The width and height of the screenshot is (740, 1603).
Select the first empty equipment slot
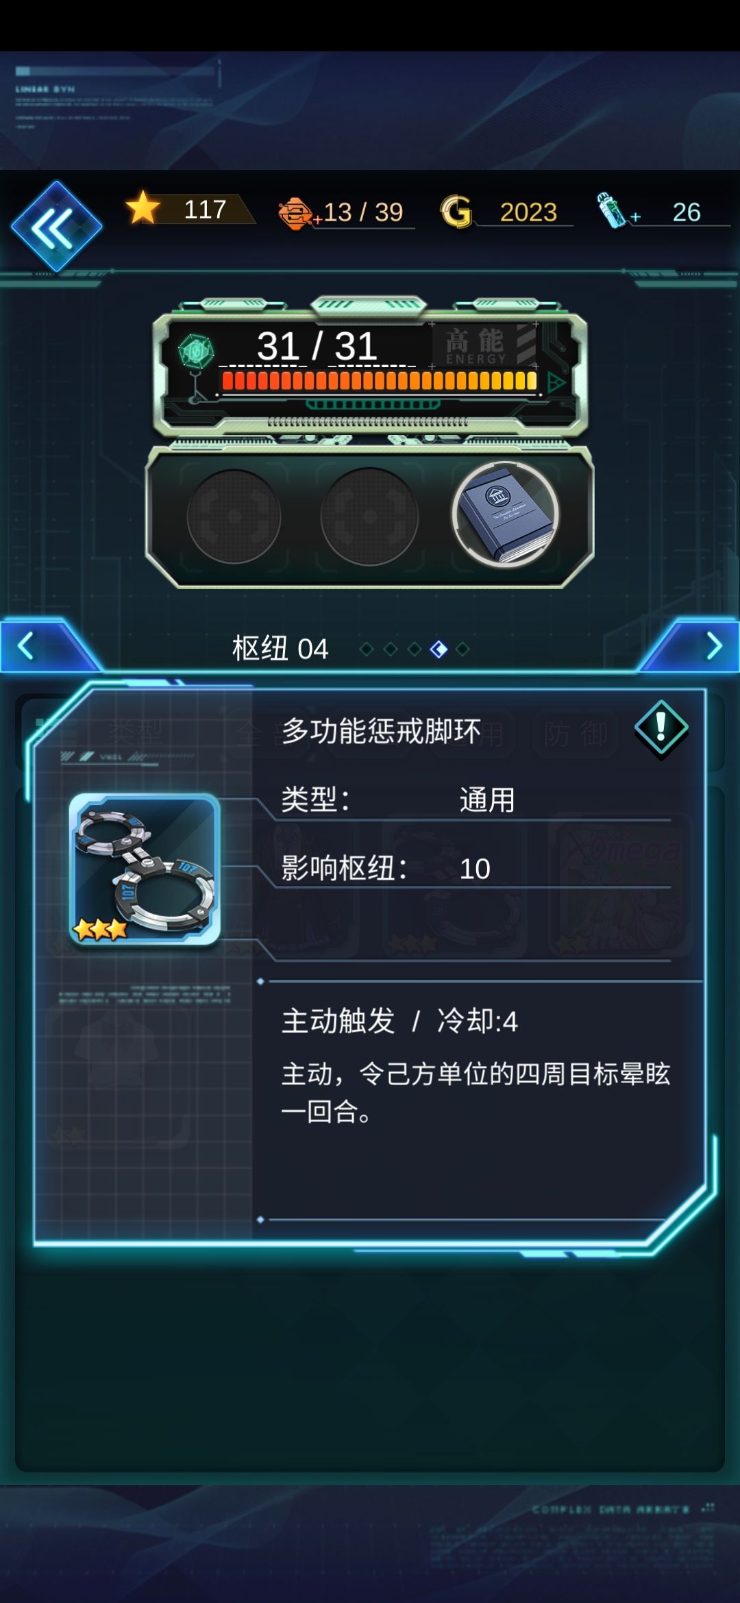(x=234, y=516)
